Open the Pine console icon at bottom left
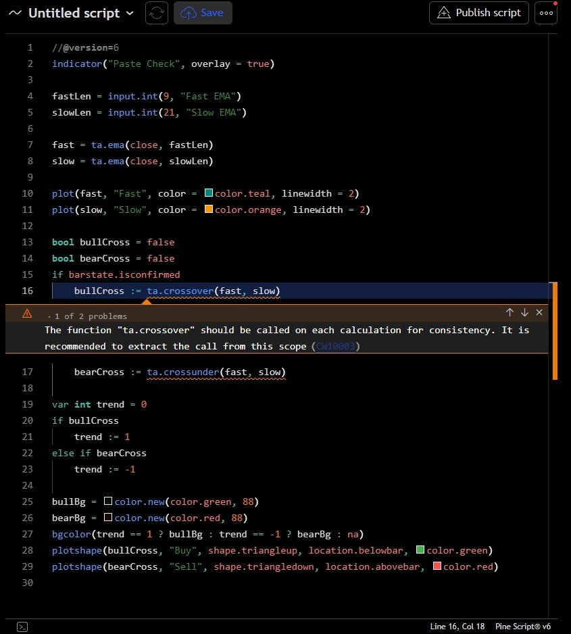Viewport: 571px width, 634px height. tap(22, 627)
